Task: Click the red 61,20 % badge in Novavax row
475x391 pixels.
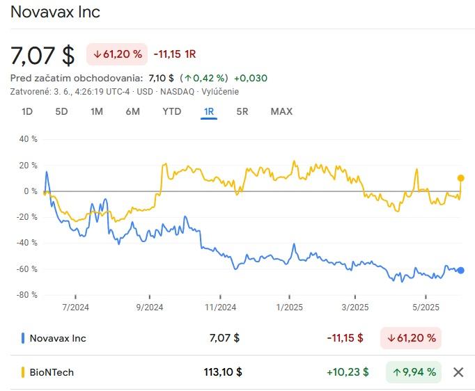Action: pos(411,338)
